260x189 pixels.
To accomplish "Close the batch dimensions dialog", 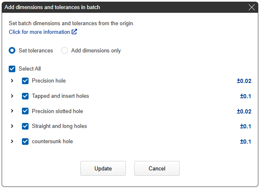I will pos(251,7).
